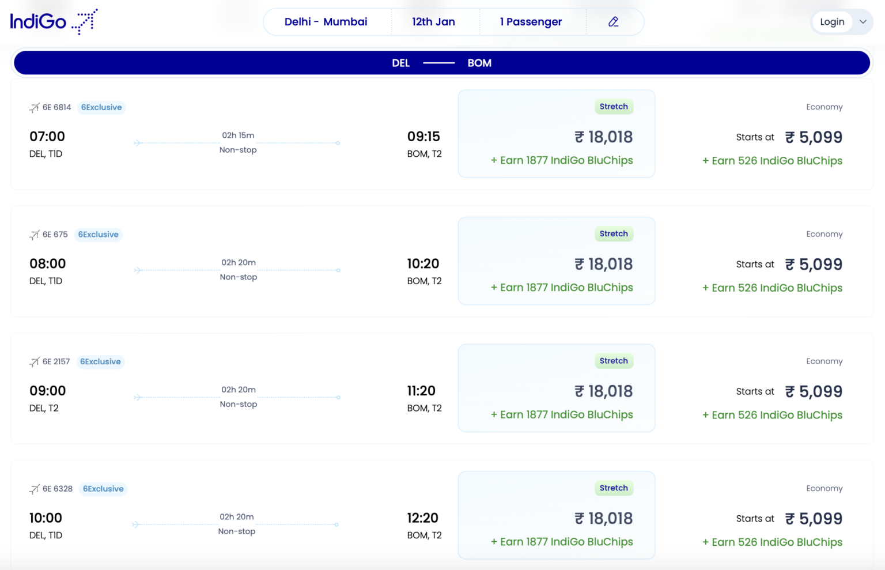885x570 pixels.
Task: Click the plane icon beside flight 6E 6814
Action: pos(34,107)
